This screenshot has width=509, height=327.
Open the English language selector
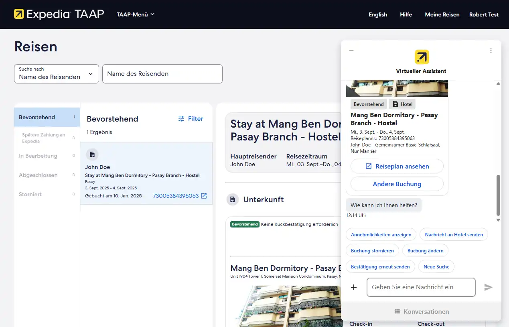(378, 14)
